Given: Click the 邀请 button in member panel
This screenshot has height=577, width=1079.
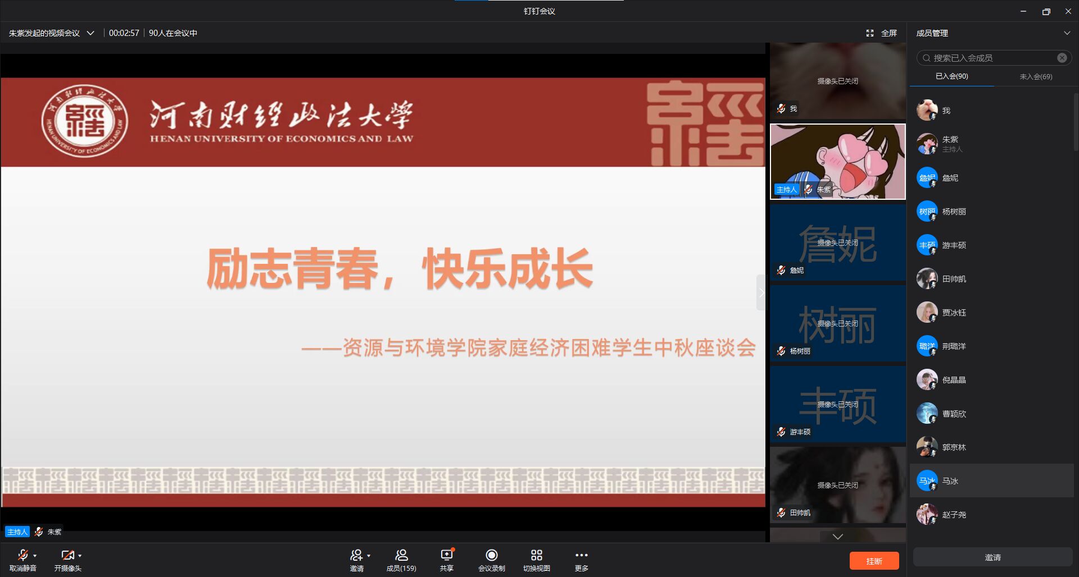Looking at the screenshot, I should pyautogui.click(x=992, y=557).
